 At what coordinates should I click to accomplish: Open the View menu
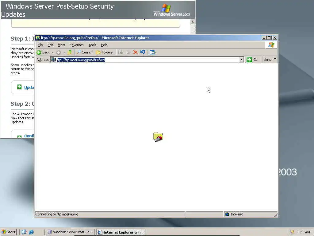[x=61, y=45]
